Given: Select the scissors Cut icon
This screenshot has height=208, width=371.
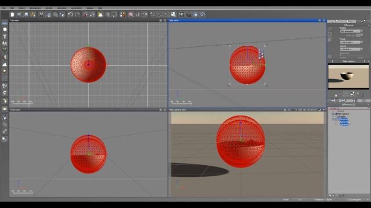Looking at the screenshot, I should tap(41, 14).
